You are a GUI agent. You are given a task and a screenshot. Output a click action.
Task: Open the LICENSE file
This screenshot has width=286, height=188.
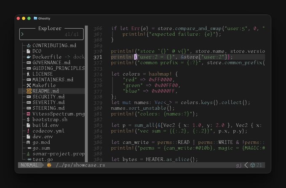[43, 74]
